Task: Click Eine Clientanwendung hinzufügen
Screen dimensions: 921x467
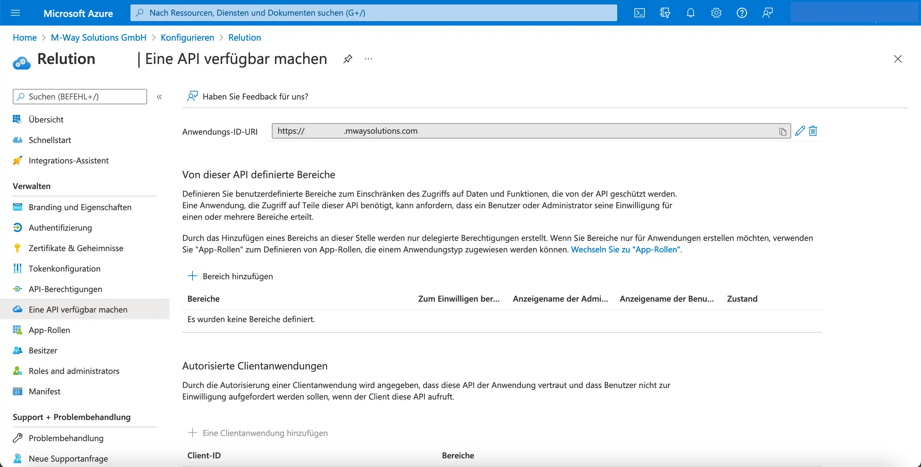Action: click(257, 433)
